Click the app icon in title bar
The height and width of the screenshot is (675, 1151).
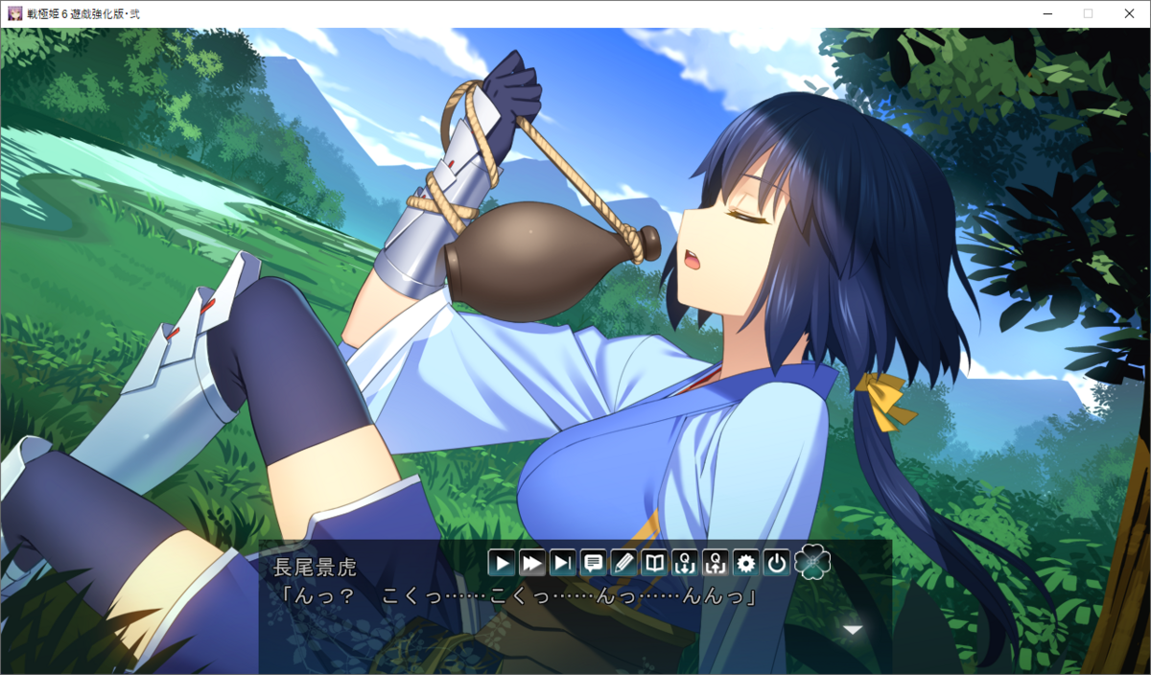tap(14, 13)
